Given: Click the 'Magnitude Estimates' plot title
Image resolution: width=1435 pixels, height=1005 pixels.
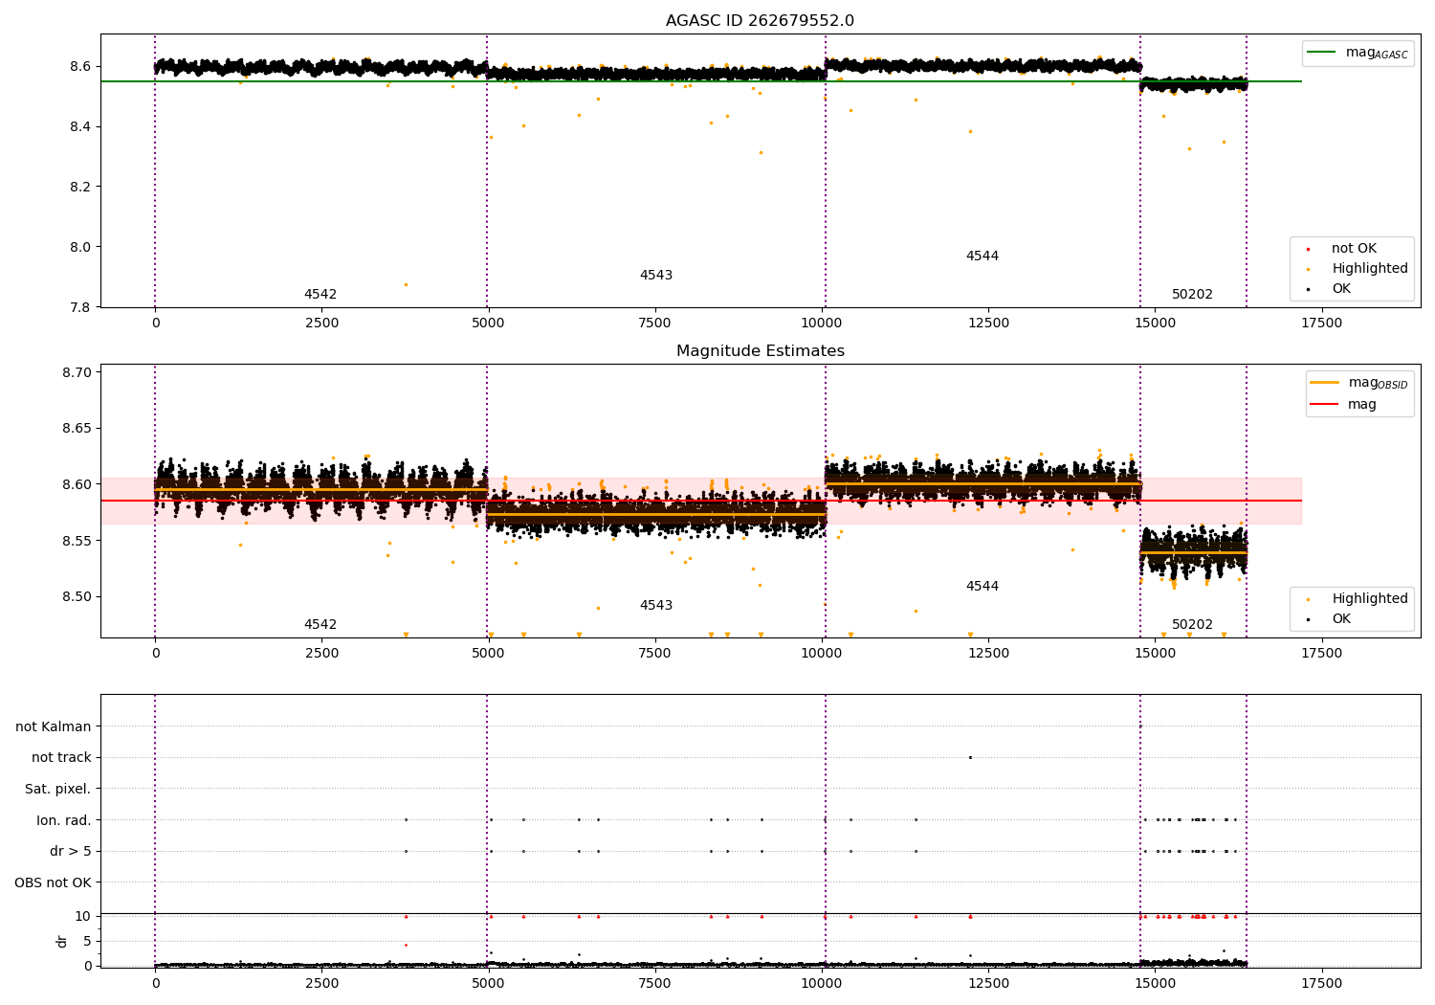Looking at the screenshot, I should pyautogui.click(x=760, y=351).
